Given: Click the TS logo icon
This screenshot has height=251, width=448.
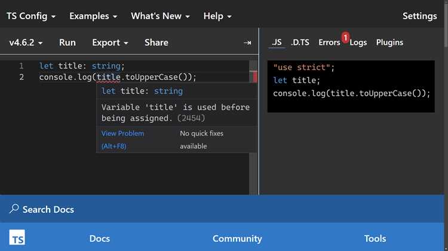Looking at the screenshot, I should click(17, 237).
